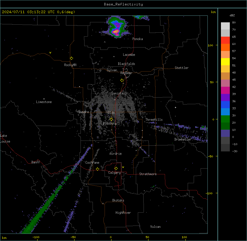Select the Ponoka city label
Screen dimensions: 247x241
138,39
